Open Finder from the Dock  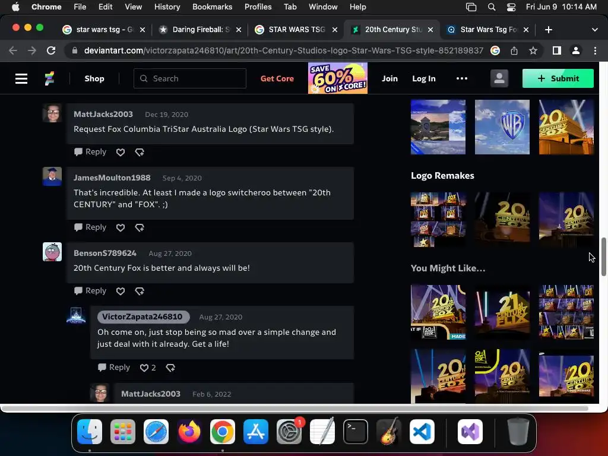click(90, 432)
